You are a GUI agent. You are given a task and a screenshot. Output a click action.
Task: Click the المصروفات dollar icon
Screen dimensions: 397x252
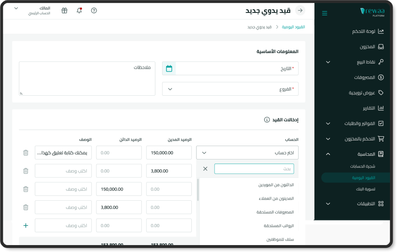point(381,77)
